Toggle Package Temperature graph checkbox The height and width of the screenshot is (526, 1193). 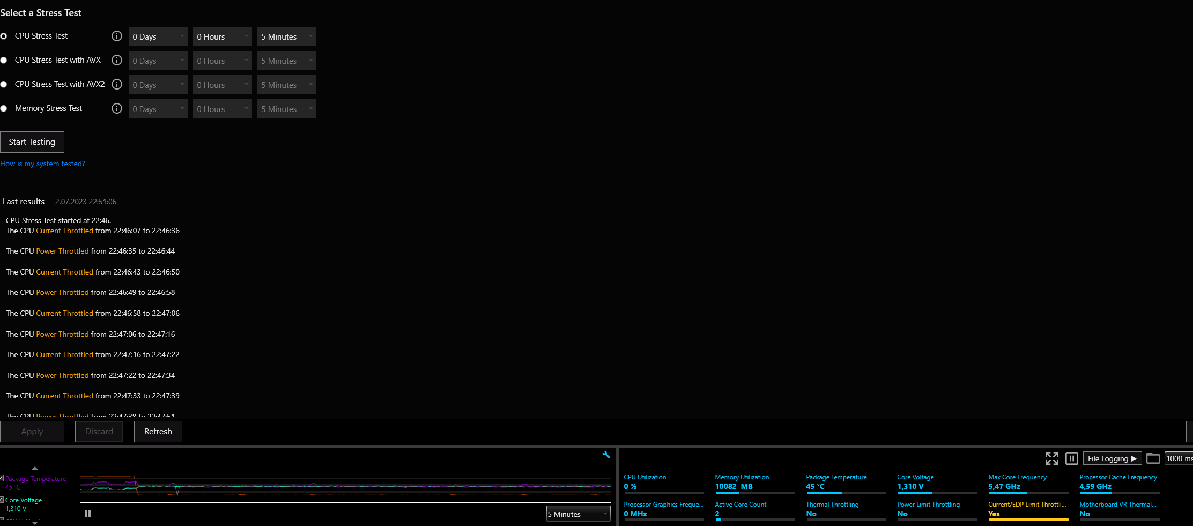coord(2,478)
